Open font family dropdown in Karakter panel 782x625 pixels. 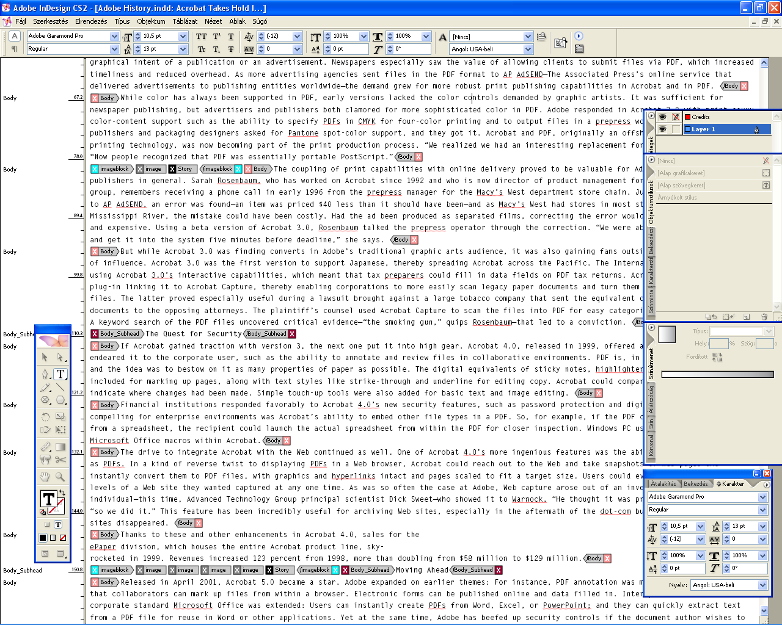[762, 497]
